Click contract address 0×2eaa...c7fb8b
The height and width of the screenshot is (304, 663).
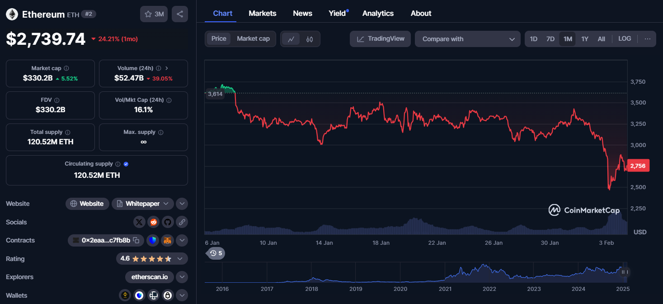tap(106, 240)
